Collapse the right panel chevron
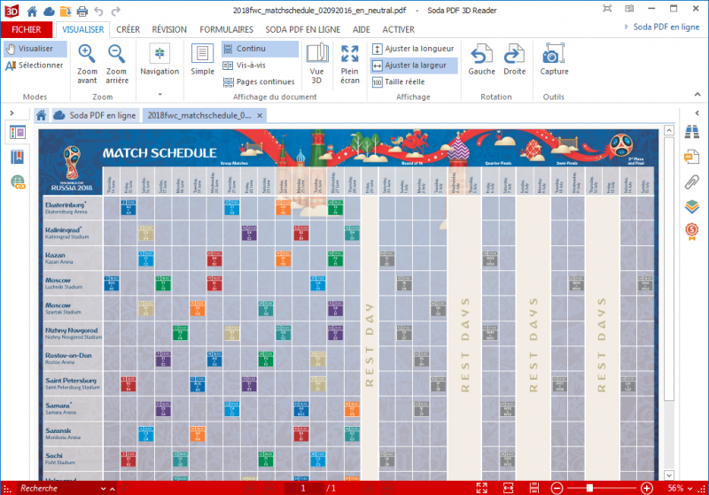Image resolution: width=709 pixels, height=495 pixels. pyautogui.click(x=697, y=113)
